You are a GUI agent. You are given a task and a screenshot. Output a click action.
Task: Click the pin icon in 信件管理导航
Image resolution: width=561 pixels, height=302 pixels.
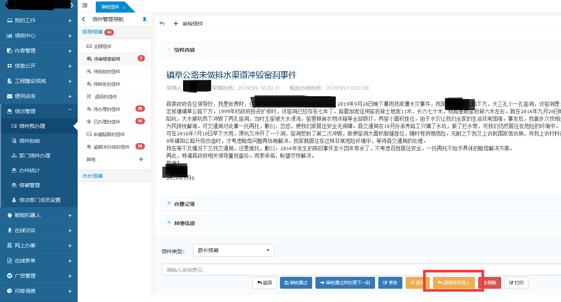[x=144, y=19]
